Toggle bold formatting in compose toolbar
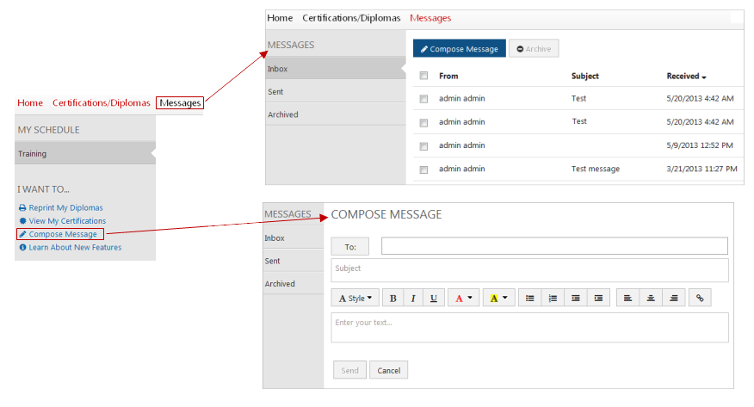The height and width of the screenshot is (407, 754). pos(393,299)
